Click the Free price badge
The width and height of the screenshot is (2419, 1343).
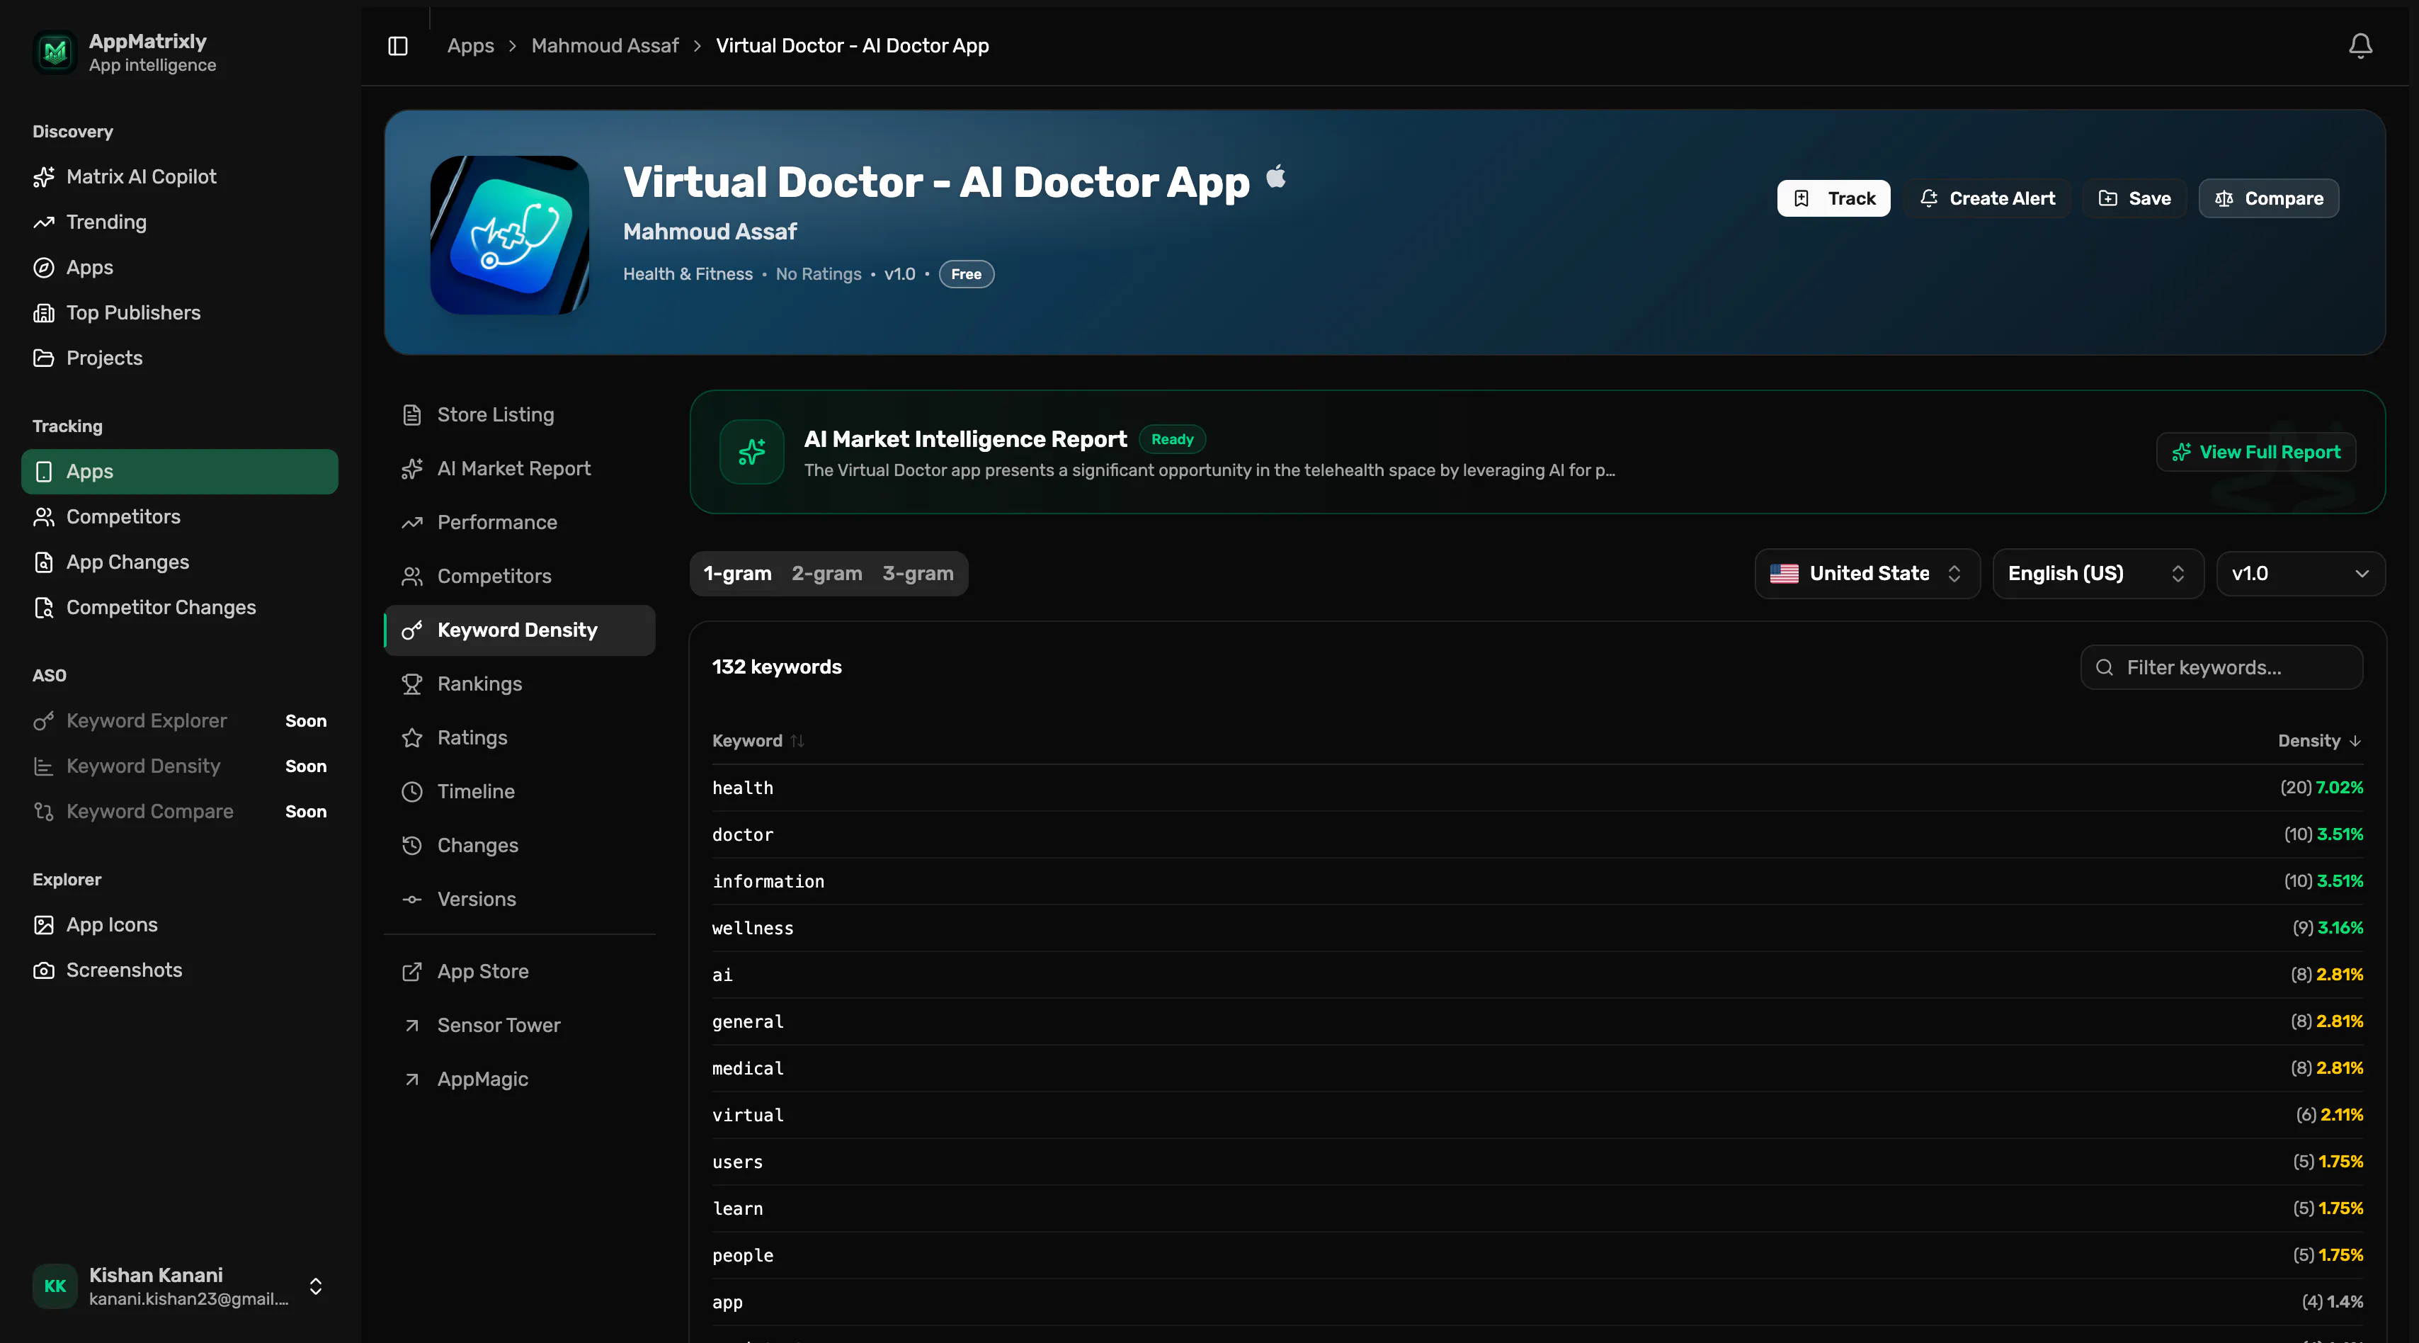[x=967, y=274]
